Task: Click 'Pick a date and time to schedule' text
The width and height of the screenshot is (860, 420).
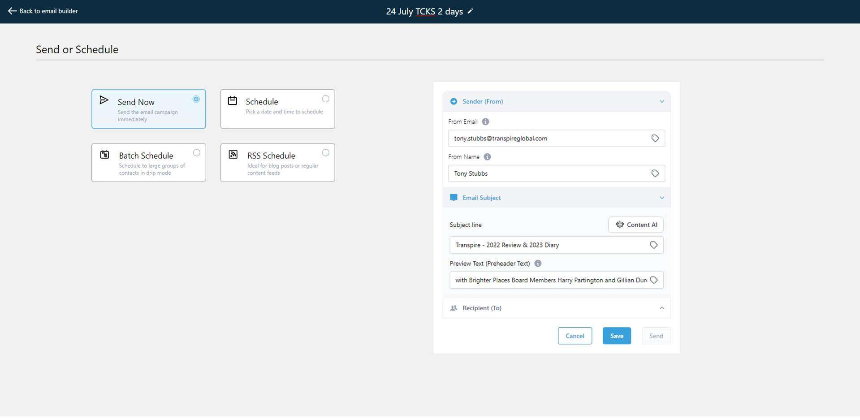Action: [x=284, y=112]
